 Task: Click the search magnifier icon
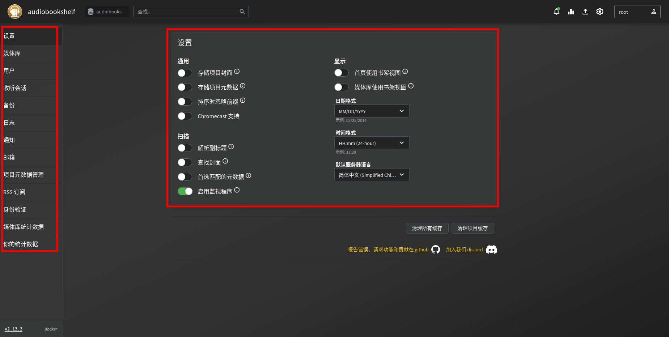pos(242,12)
